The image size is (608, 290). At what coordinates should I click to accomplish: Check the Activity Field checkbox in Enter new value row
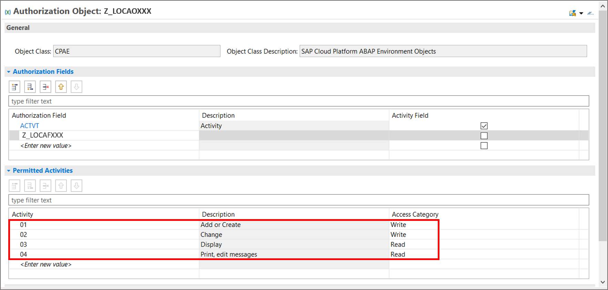(x=484, y=146)
